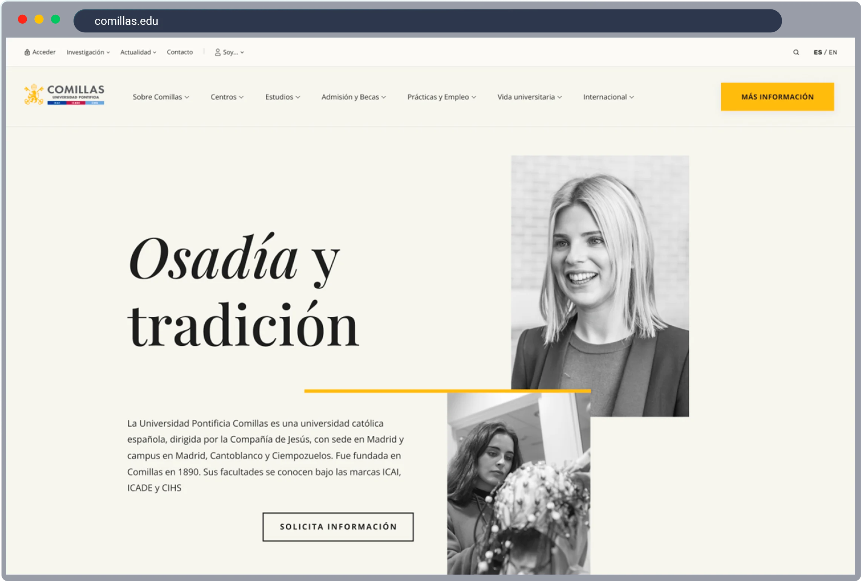This screenshot has width=861, height=581.
Task: Open the Admisión y Becas dropdown
Action: point(353,97)
